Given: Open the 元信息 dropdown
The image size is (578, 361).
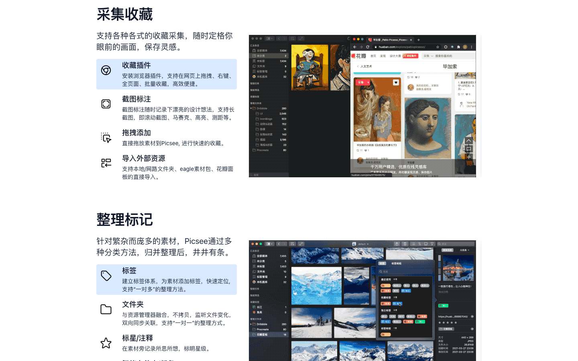Looking at the screenshot, I should [464, 250].
